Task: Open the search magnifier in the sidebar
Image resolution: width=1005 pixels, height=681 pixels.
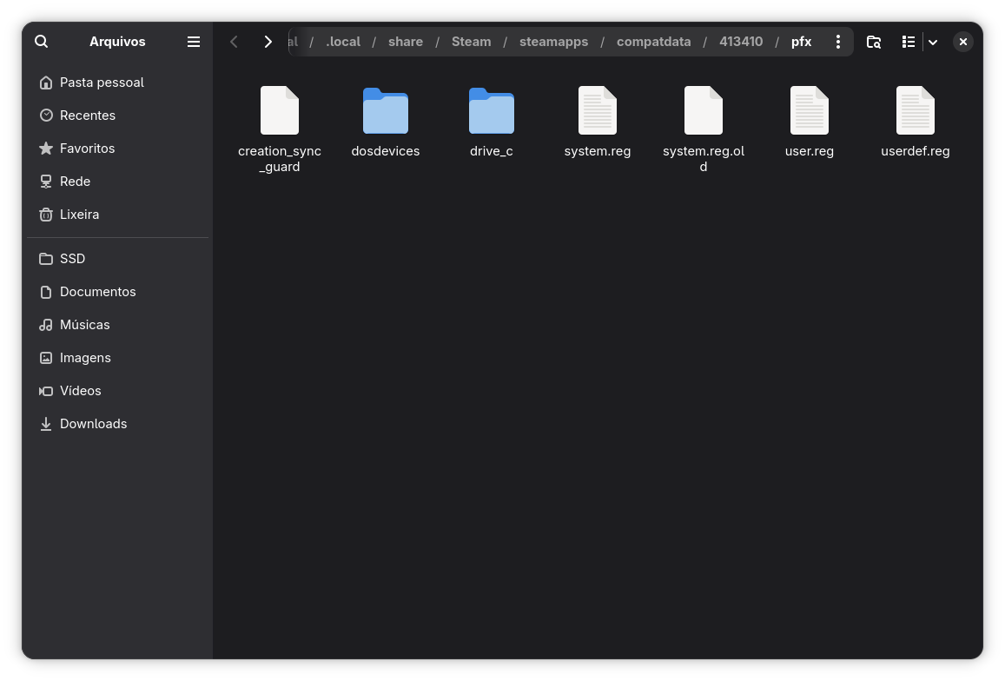Action: click(42, 42)
